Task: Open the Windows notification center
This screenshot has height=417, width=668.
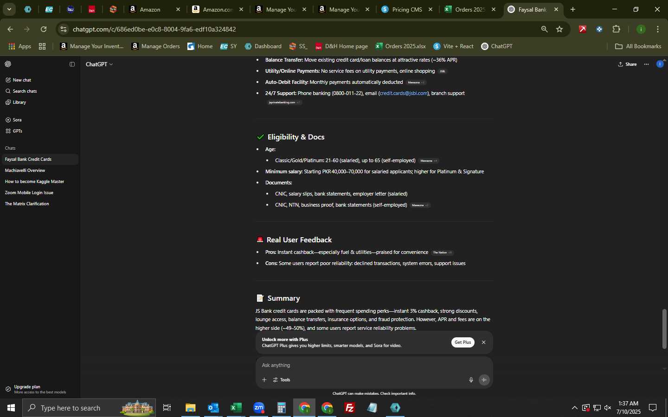Action: tap(653, 408)
